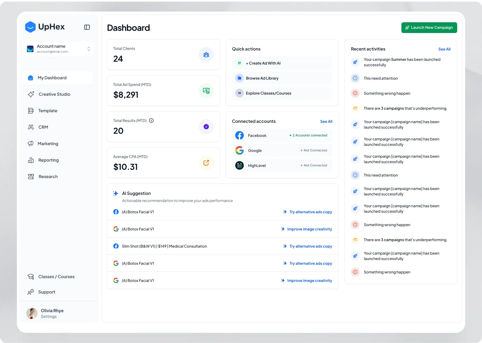This screenshot has width=482, height=343.
Task: Click the Facebook logo in Connected accounts
Action: pos(239,136)
